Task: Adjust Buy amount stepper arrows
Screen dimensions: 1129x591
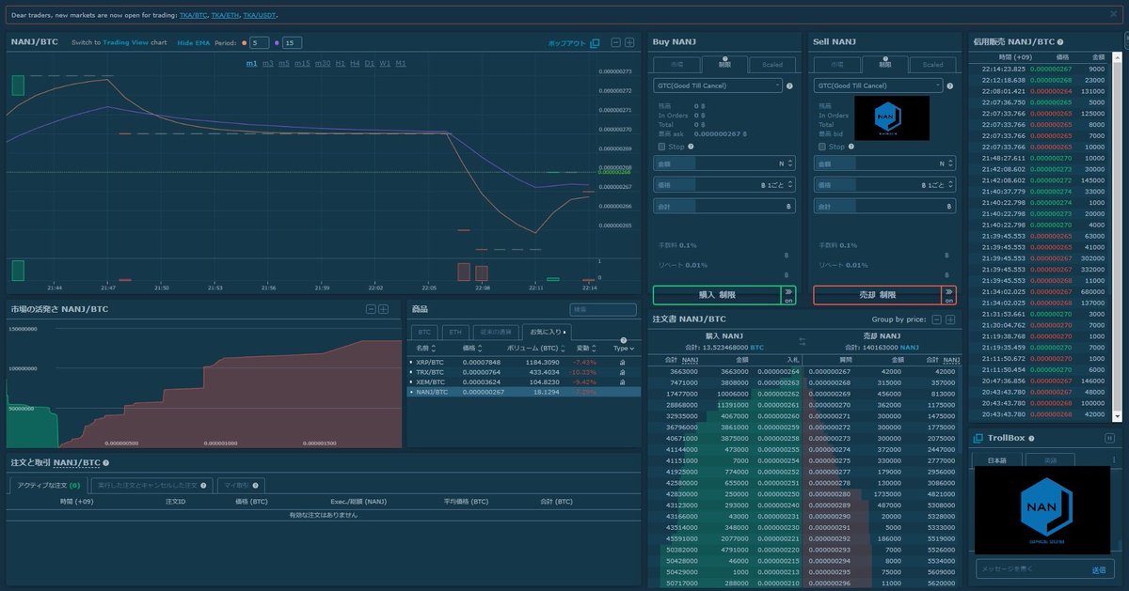Action: click(789, 163)
